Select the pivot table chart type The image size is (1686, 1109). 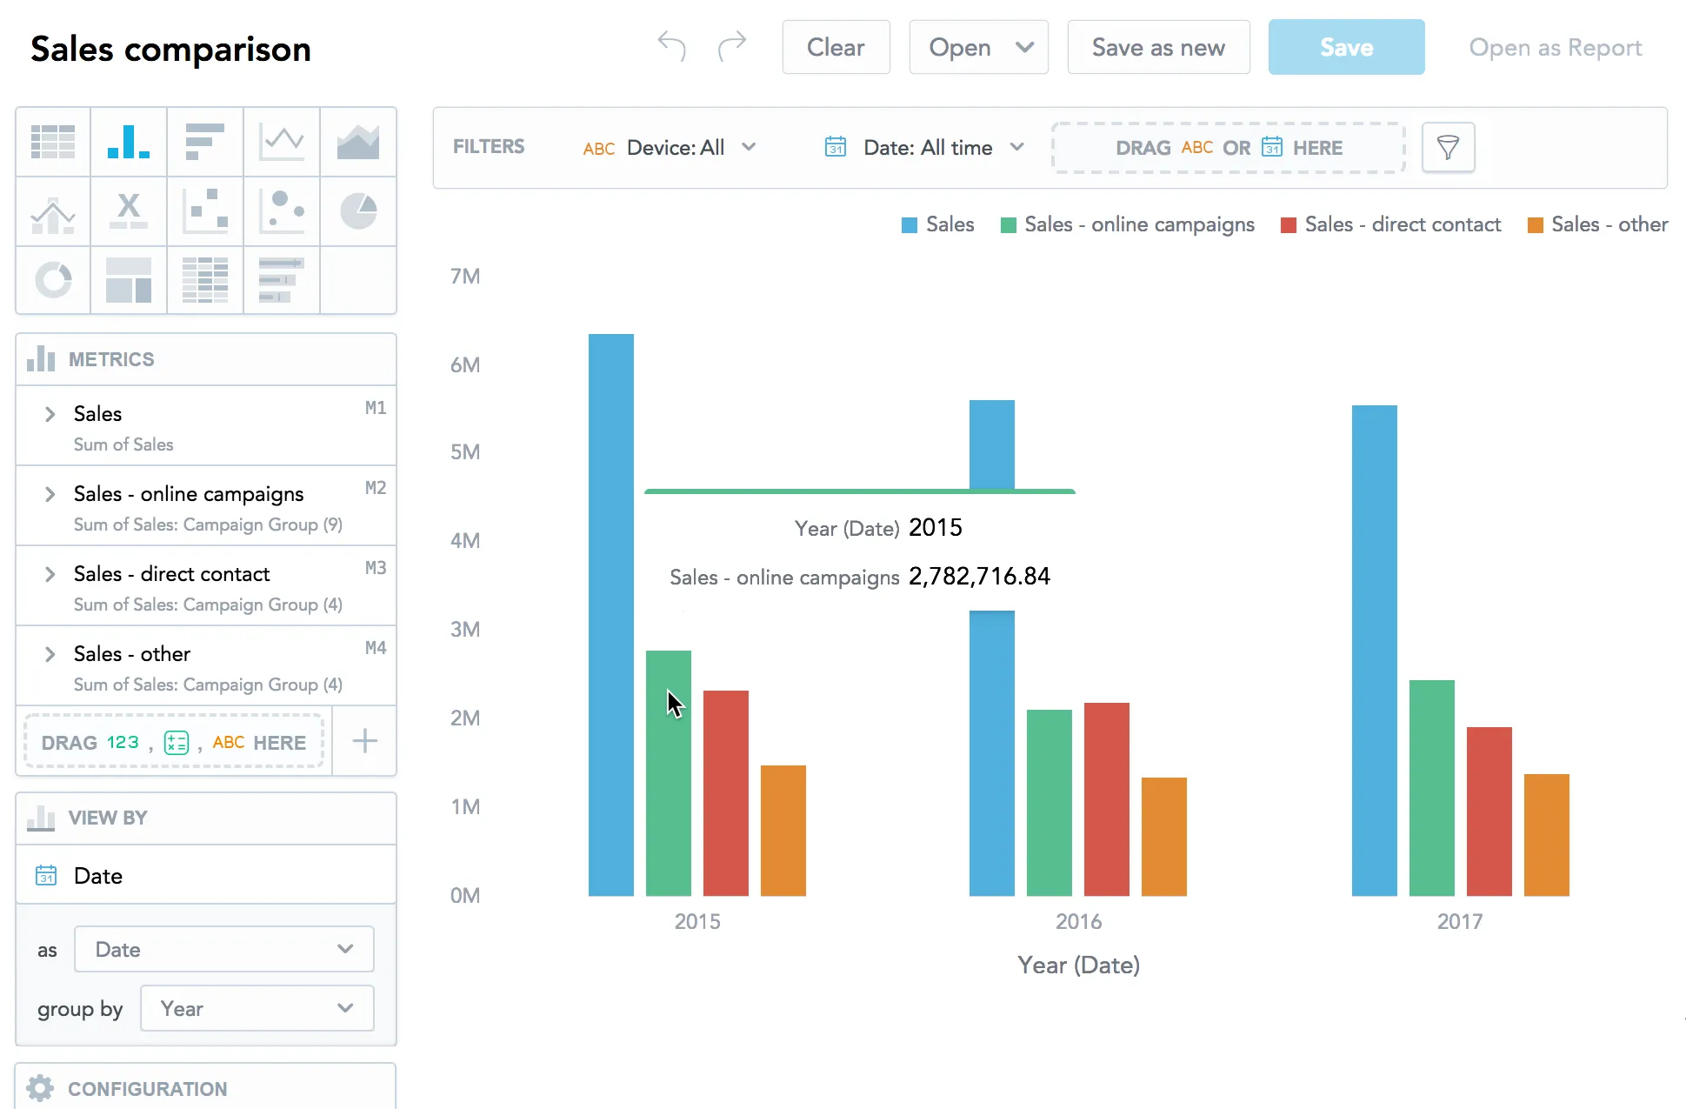[x=205, y=280]
